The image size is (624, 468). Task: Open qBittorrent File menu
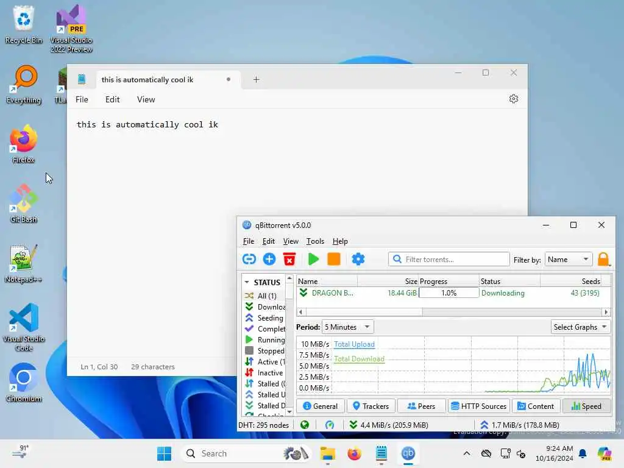(249, 241)
